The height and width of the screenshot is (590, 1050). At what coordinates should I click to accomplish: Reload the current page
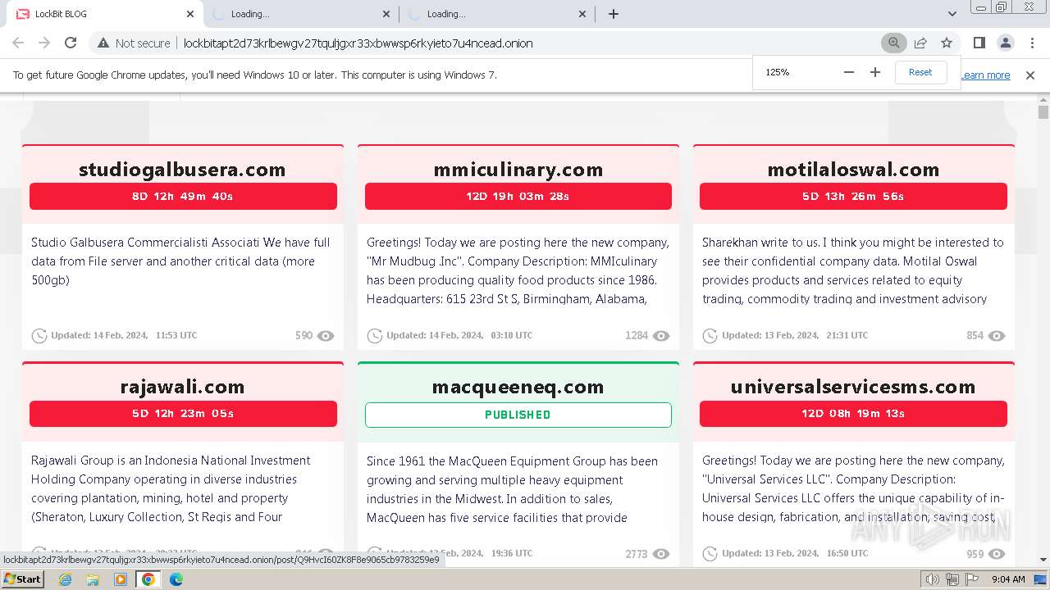(71, 43)
